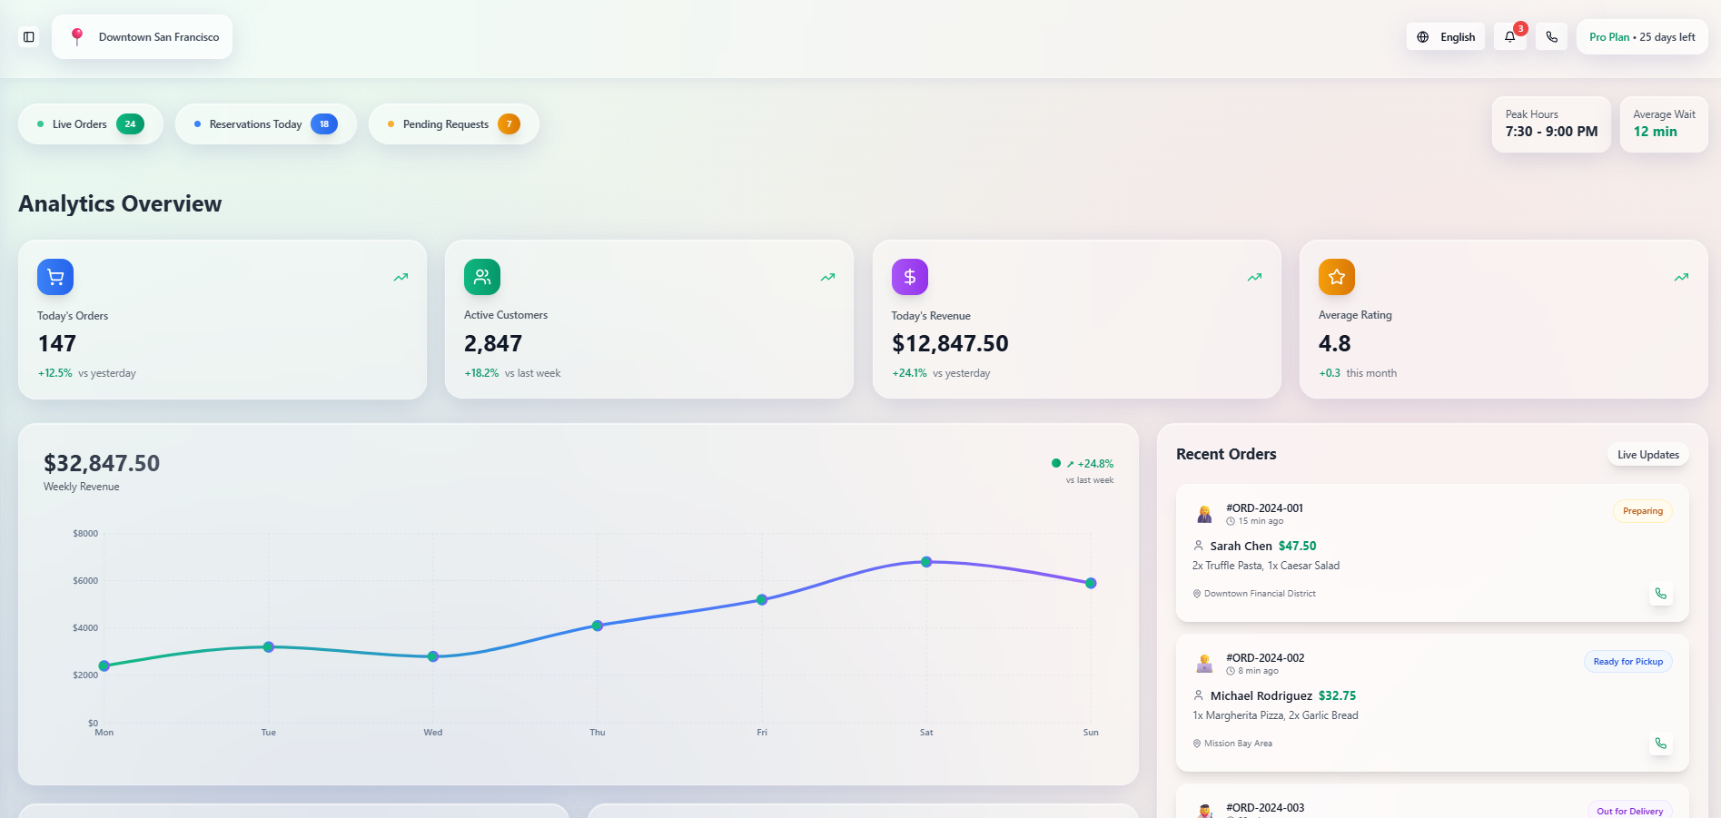This screenshot has width=1721, height=818.
Task: Click the Out for Delivery status badge
Action: tap(1629, 811)
